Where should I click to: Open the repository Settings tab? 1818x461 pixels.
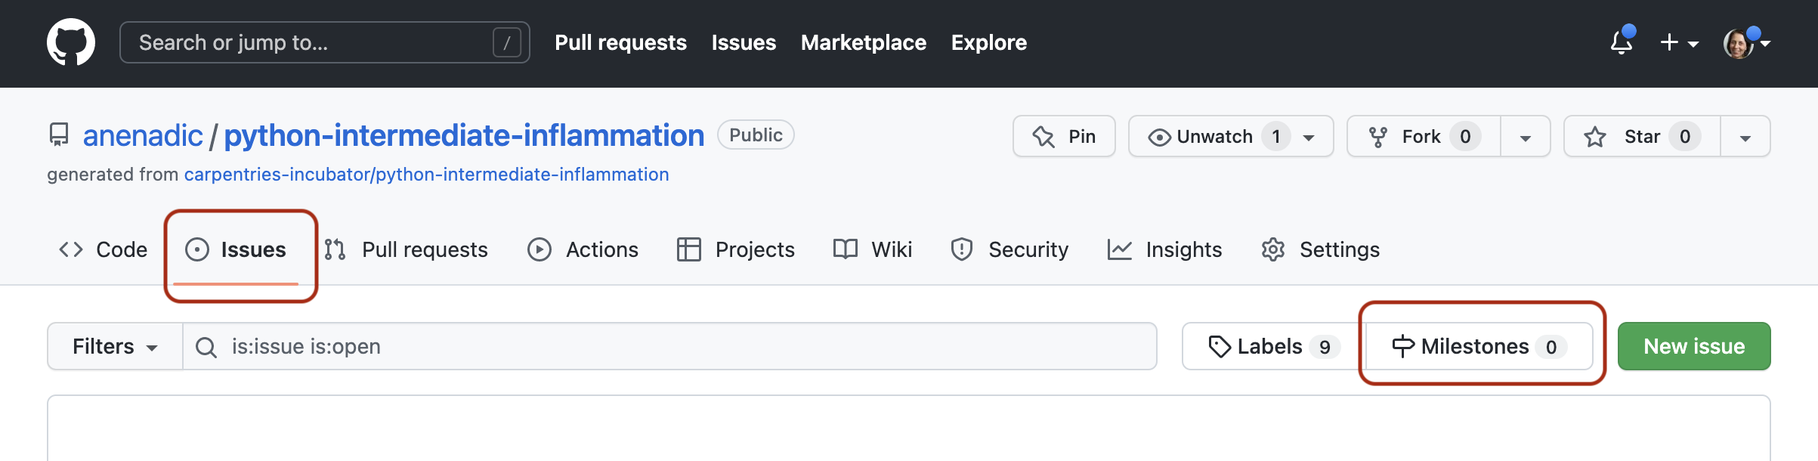point(1320,249)
